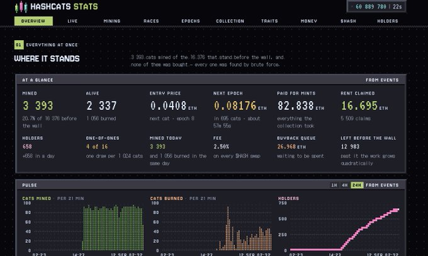428x256 pixels.
Task: Click the Pulse panel header label
Action: pos(30,185)
